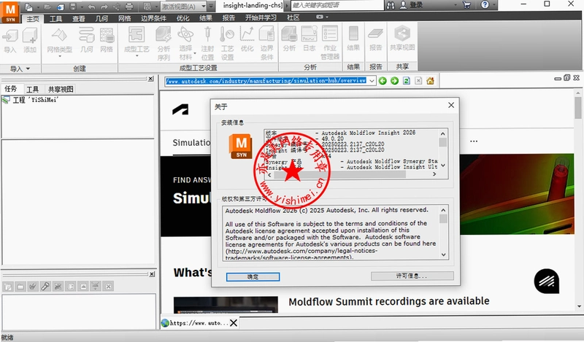
Task: Open the Moldflow Synergy application menu
Action: click(x=10, y=12)
